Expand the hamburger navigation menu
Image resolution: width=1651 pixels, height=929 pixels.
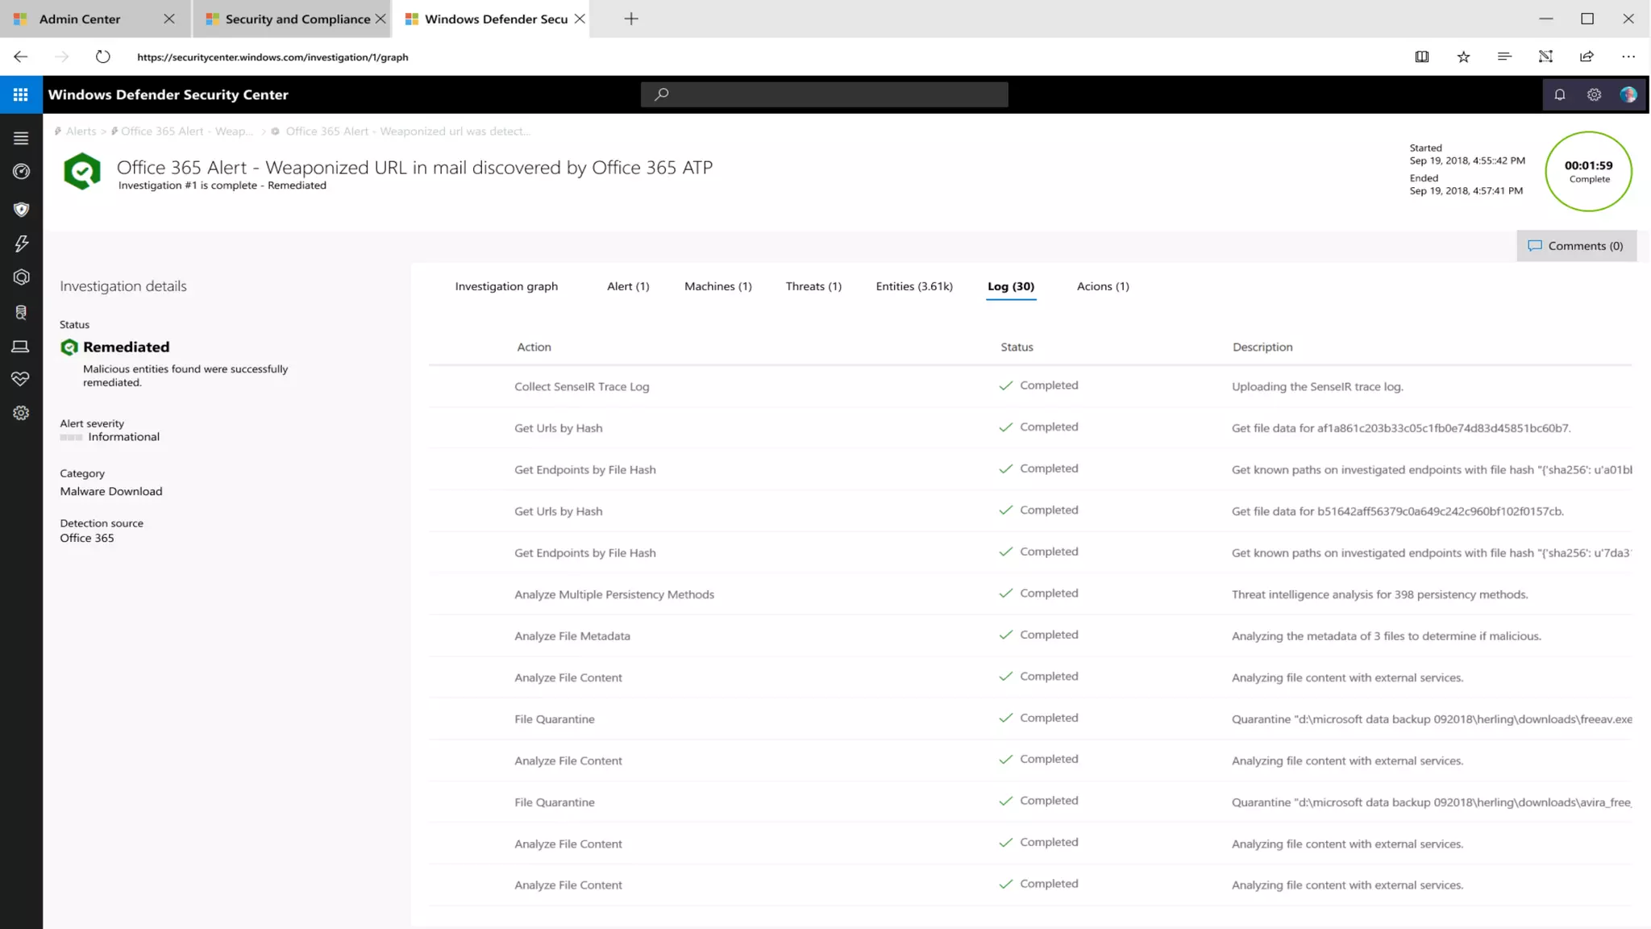tap(21, 139)
